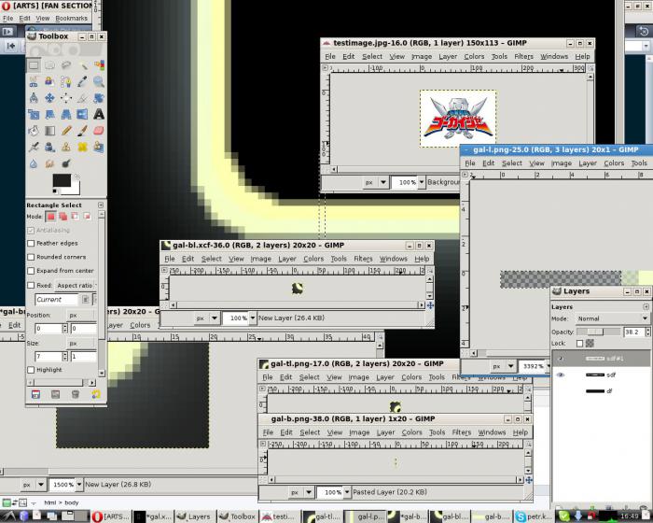This screenshot has width=653, height=523.
Task: Select the Flip tool
Action: click(x=82, y=114)
